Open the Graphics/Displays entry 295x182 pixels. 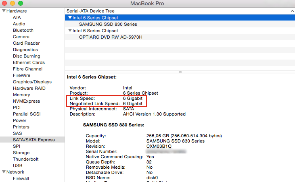32,82
